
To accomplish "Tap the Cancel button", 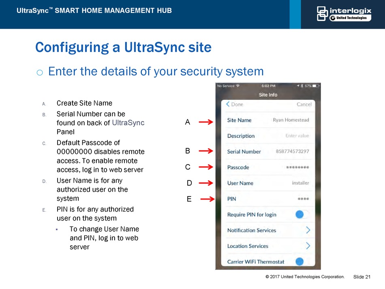I will click(304, 104).
